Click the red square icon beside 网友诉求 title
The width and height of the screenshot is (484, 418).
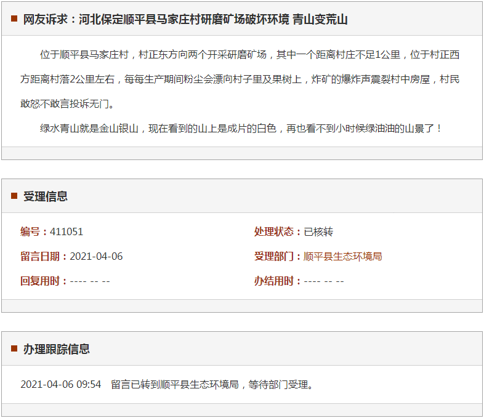point(14,19)
